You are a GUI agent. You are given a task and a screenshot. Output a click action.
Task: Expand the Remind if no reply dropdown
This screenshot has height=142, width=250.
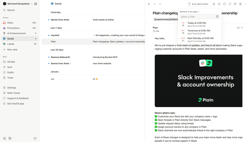190,12
